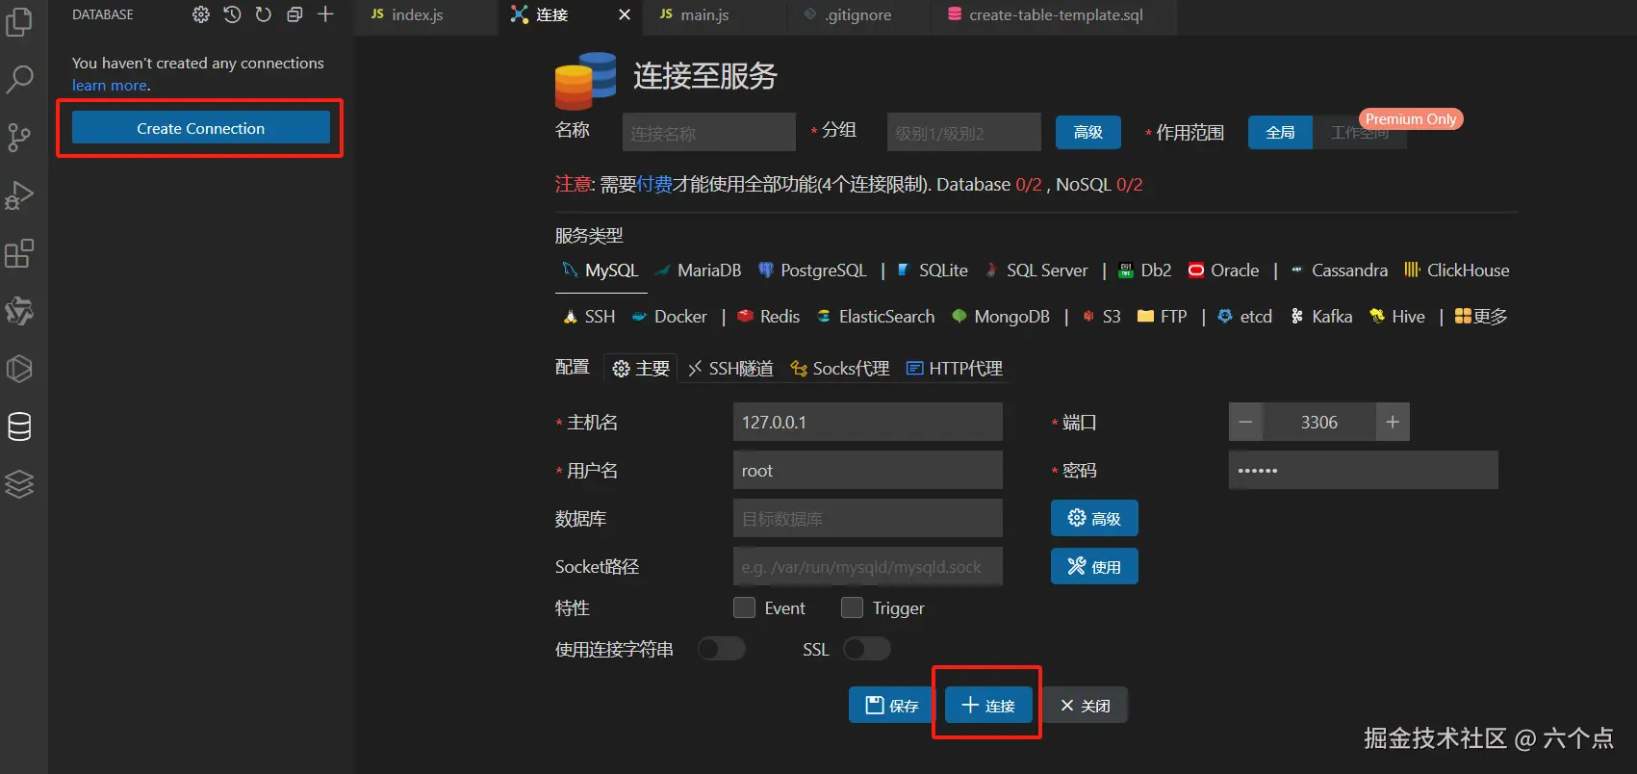Select etcd service type
This screenshot has width=1637, height=774.
pyautogui.click(x=1244, y=317)
